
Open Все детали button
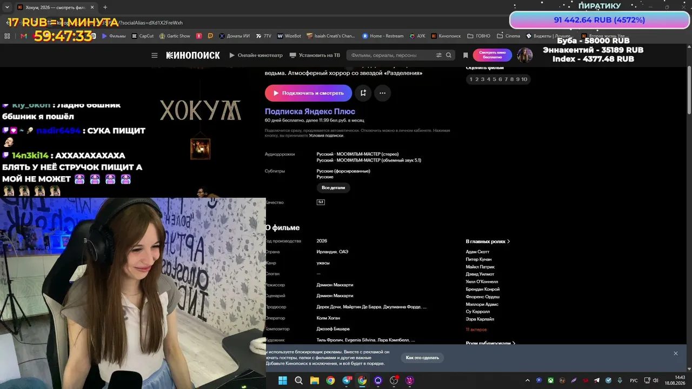[x=333, y=187]
